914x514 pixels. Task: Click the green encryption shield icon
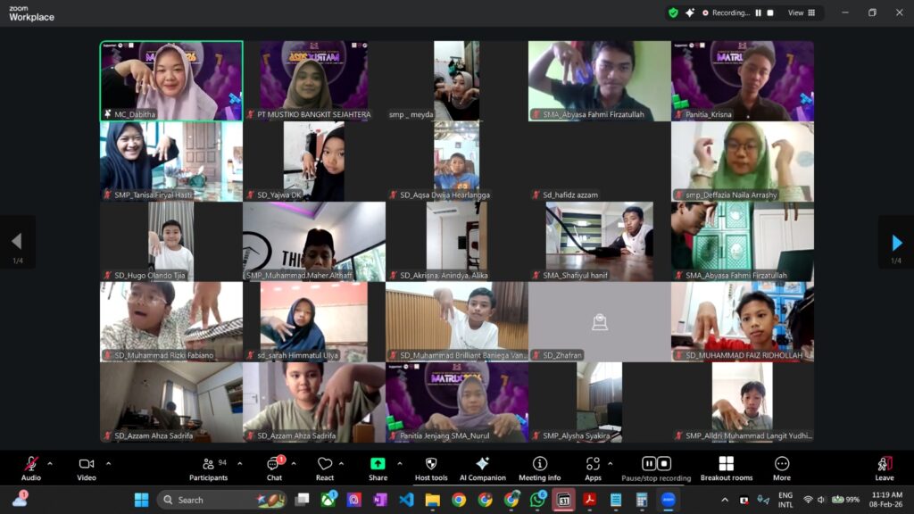[673, 12]
